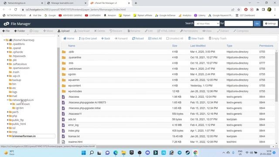Viewport: 279px width, 157px height.
Task: Select cgi-bin under networkingplus.in tree
Action: click(x=20, y=108)
